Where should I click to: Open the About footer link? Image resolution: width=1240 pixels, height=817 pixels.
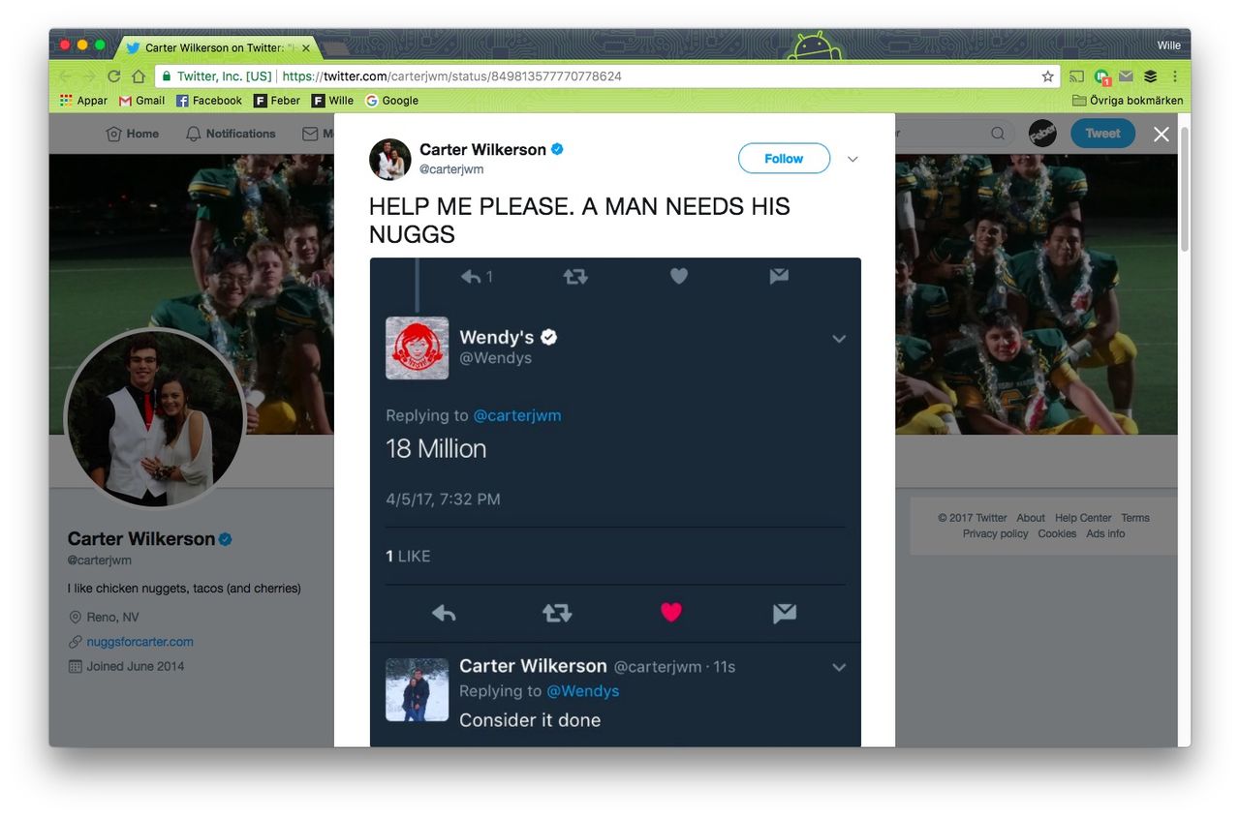pos(1031,518)
